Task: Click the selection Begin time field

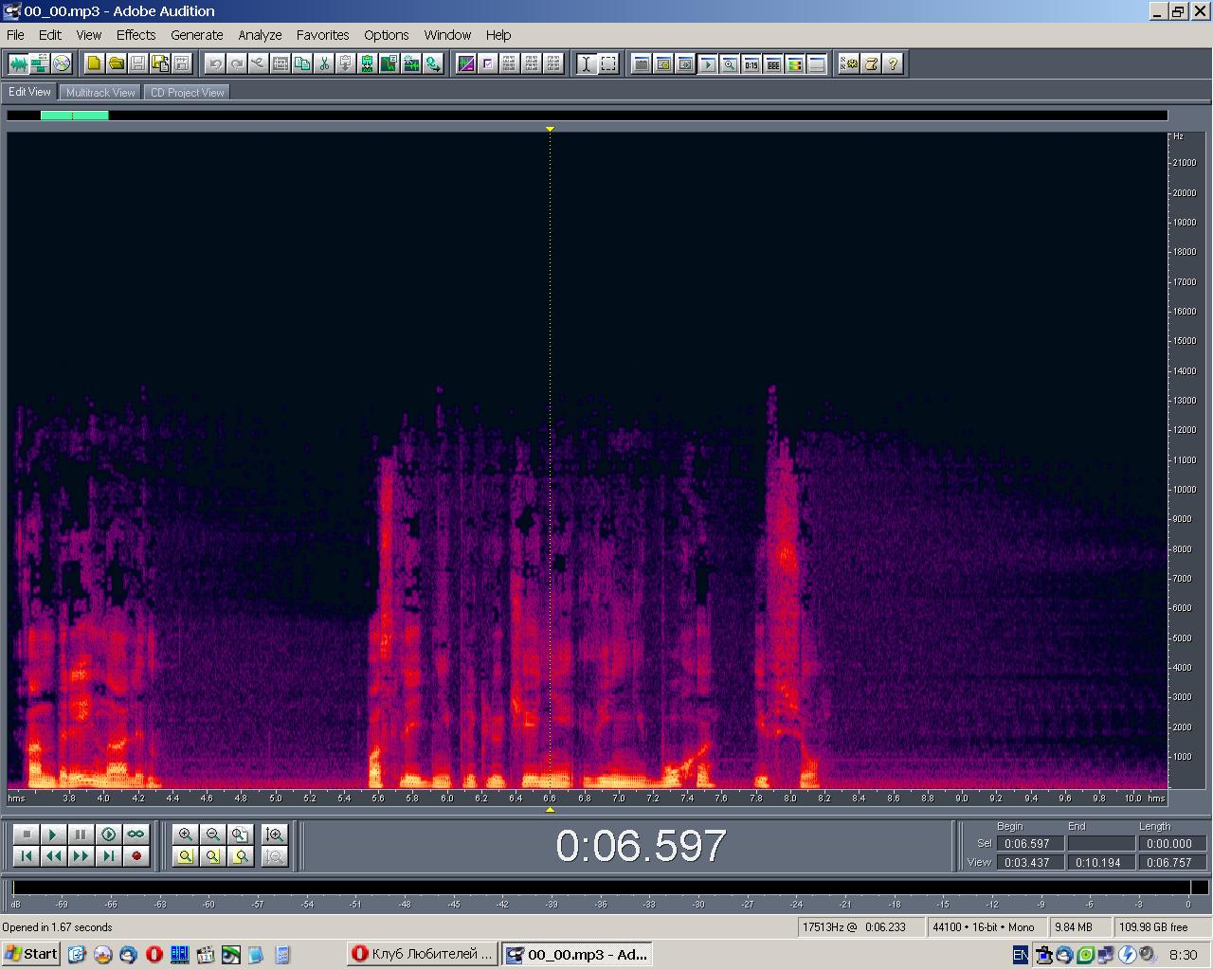Action: click(x=1026, y=843)
